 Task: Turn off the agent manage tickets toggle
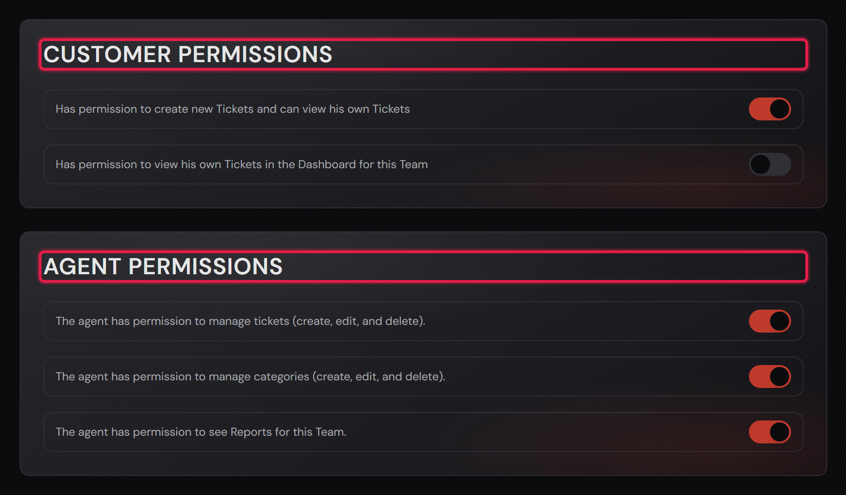(x=770, y=321)
